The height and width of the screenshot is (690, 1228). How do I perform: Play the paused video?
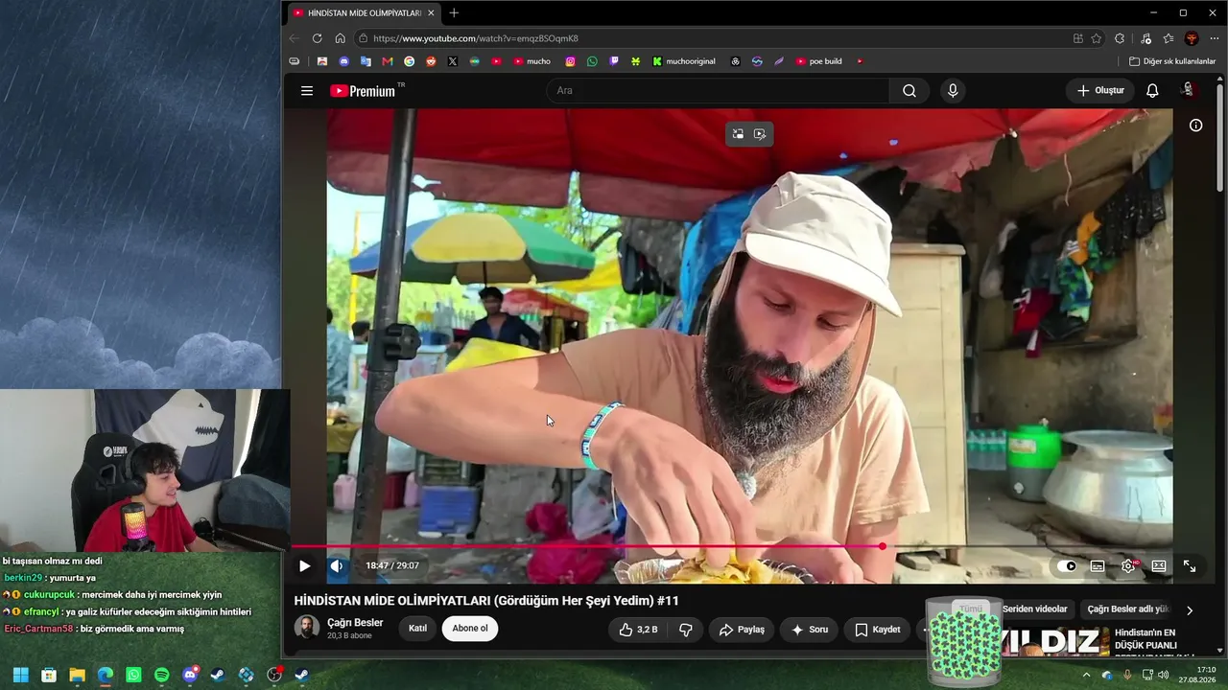click(x=304, y=565)
